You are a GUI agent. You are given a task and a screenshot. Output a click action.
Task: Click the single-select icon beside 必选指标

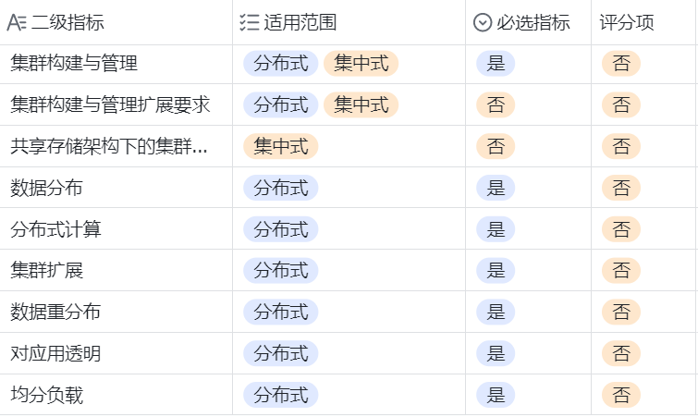(x=482, y=23)
